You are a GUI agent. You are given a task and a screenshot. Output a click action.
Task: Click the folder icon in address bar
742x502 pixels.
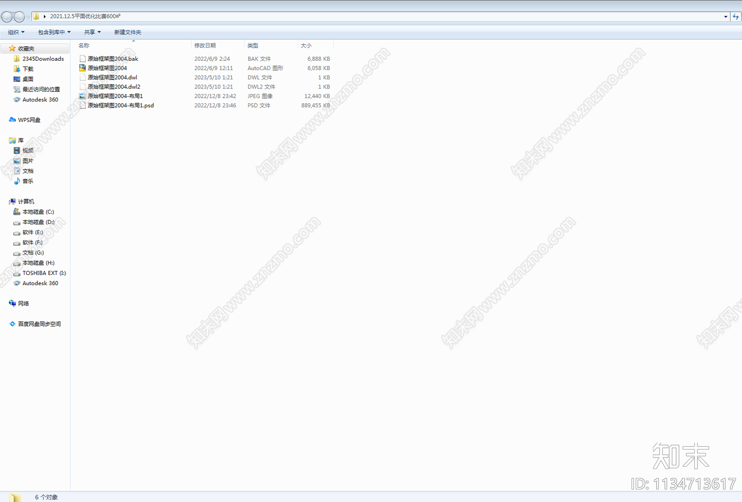(x=36, y=16)
